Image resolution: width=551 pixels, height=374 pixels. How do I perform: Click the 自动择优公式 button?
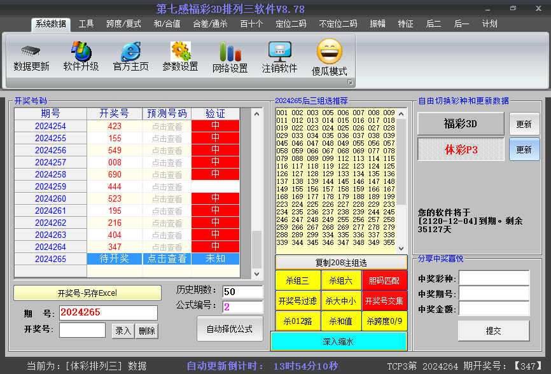tap(230, 329)
